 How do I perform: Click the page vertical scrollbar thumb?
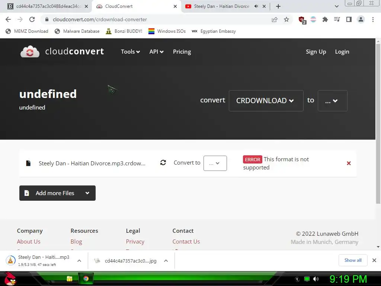(378, 124)
